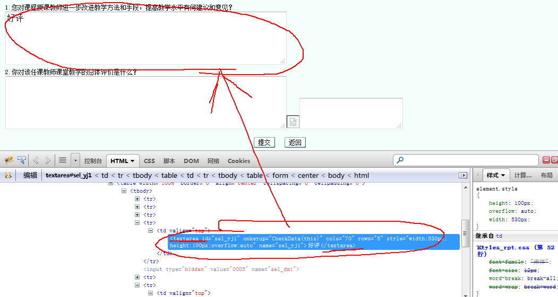Screen dimensions: 558x297
Task: Select the center breadcrumb node
Action: [308, 175]
